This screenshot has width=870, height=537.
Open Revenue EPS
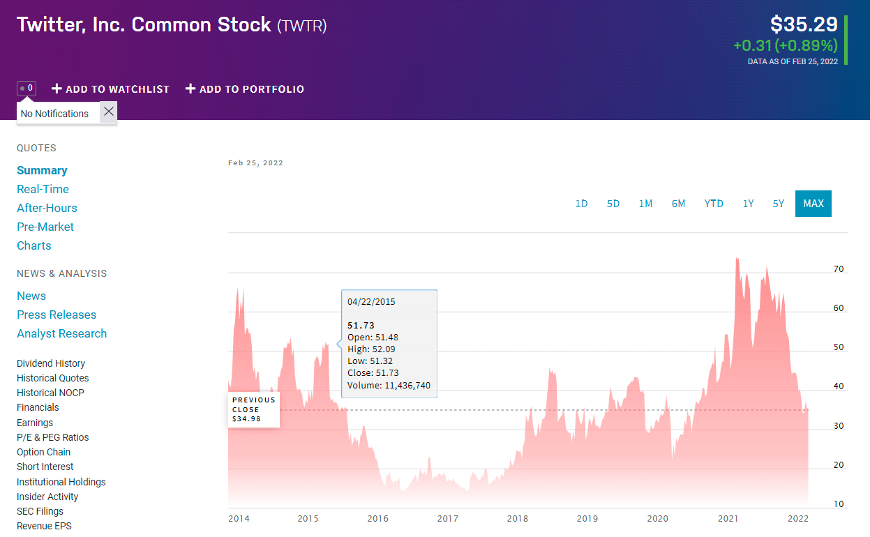pos(44,526)
